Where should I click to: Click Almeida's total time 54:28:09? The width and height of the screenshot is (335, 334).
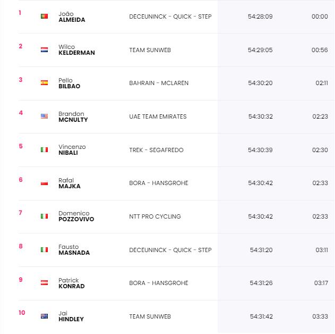(x=260, y=16)
